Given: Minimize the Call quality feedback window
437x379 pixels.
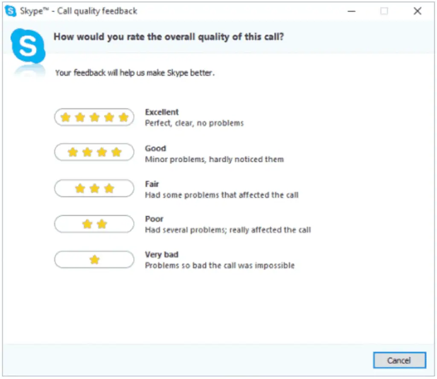Looking at the screenshot, I should point(352,11).
